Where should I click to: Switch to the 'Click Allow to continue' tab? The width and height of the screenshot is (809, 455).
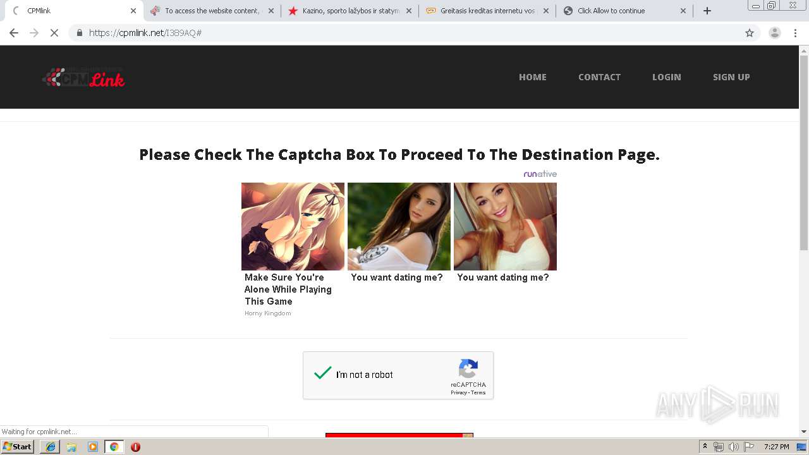[624, 11]
